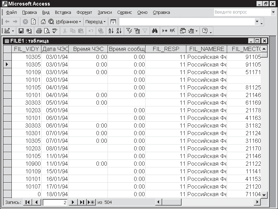Click the Введите вопрос help box

click(x=242, y=12)
